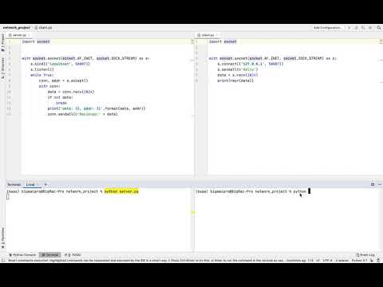This screenshot has width=383, height=287.
Task: Open terminal panel settings gear icon
Action: [x=373, y=184]
